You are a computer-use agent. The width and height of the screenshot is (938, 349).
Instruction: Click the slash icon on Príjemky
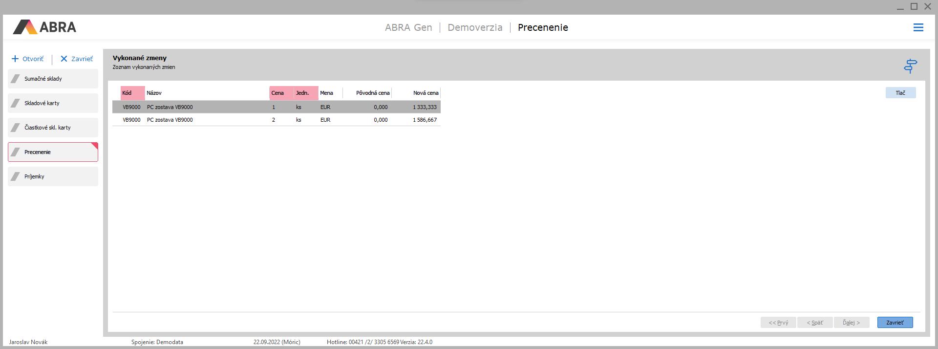click(16, 176)
